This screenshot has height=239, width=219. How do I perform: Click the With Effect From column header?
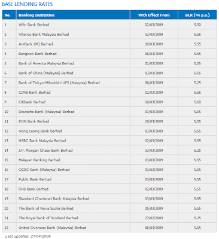click(x=154, y=15)
